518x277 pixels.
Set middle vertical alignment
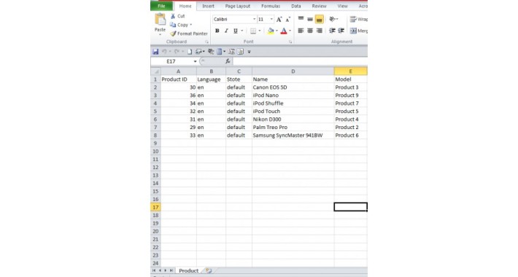coord(310,19)
